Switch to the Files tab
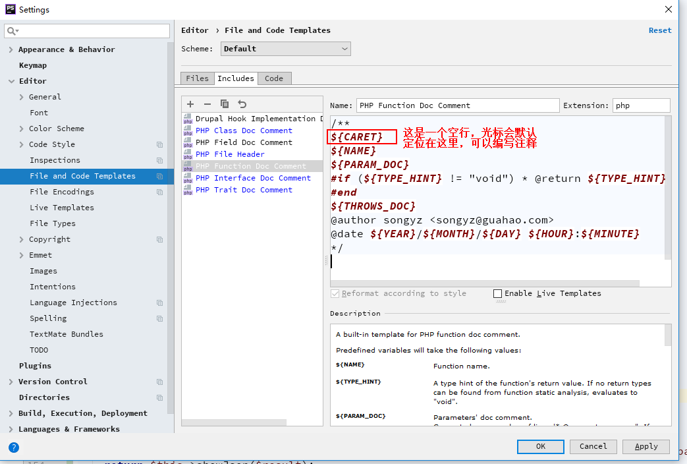The height and width of the screenshot is (464, 687). 197,78
